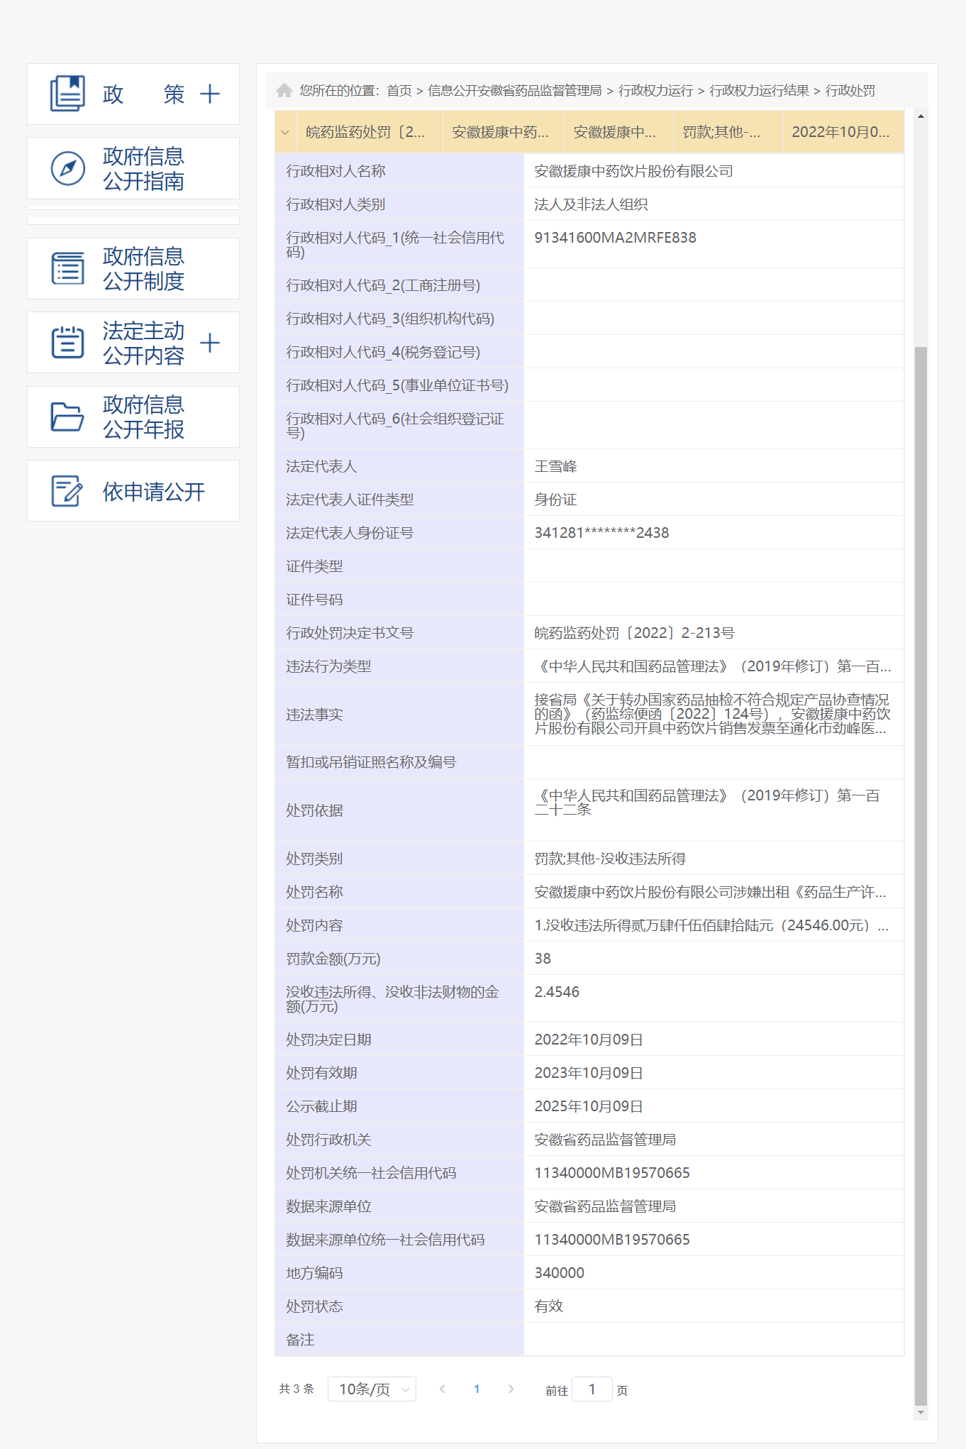The height and width of the screenshot is (1449, 966).
Task: Click fine amount value 38
Action: pyautogui.click(x=543, y=959)
